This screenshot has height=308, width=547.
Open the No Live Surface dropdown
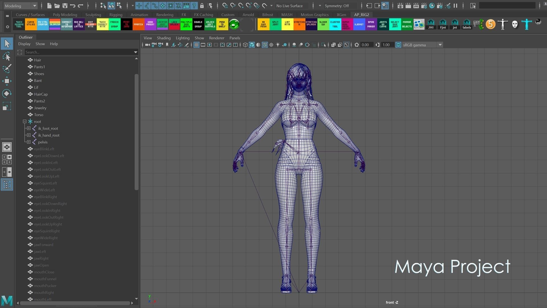click(292, 6)
